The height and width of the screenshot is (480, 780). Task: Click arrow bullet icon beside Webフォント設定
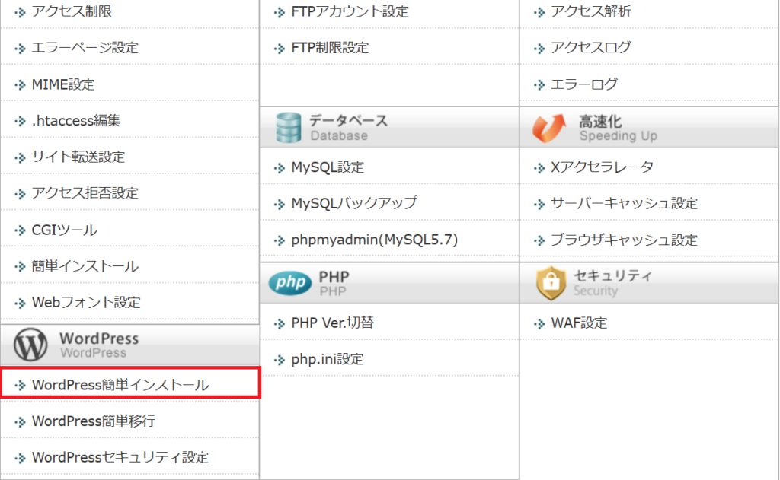pyautogui.click(x=20, y=304)
